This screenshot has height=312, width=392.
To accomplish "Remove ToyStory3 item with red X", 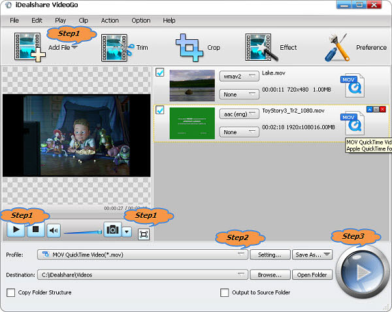I will point(382,109).
